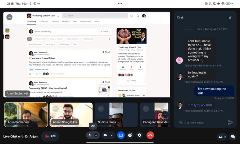The width and height of the screenshot is (240, 144).
Task: Open the Leaderboards tab
Action: pyautogui.click(x=86, y=21)
